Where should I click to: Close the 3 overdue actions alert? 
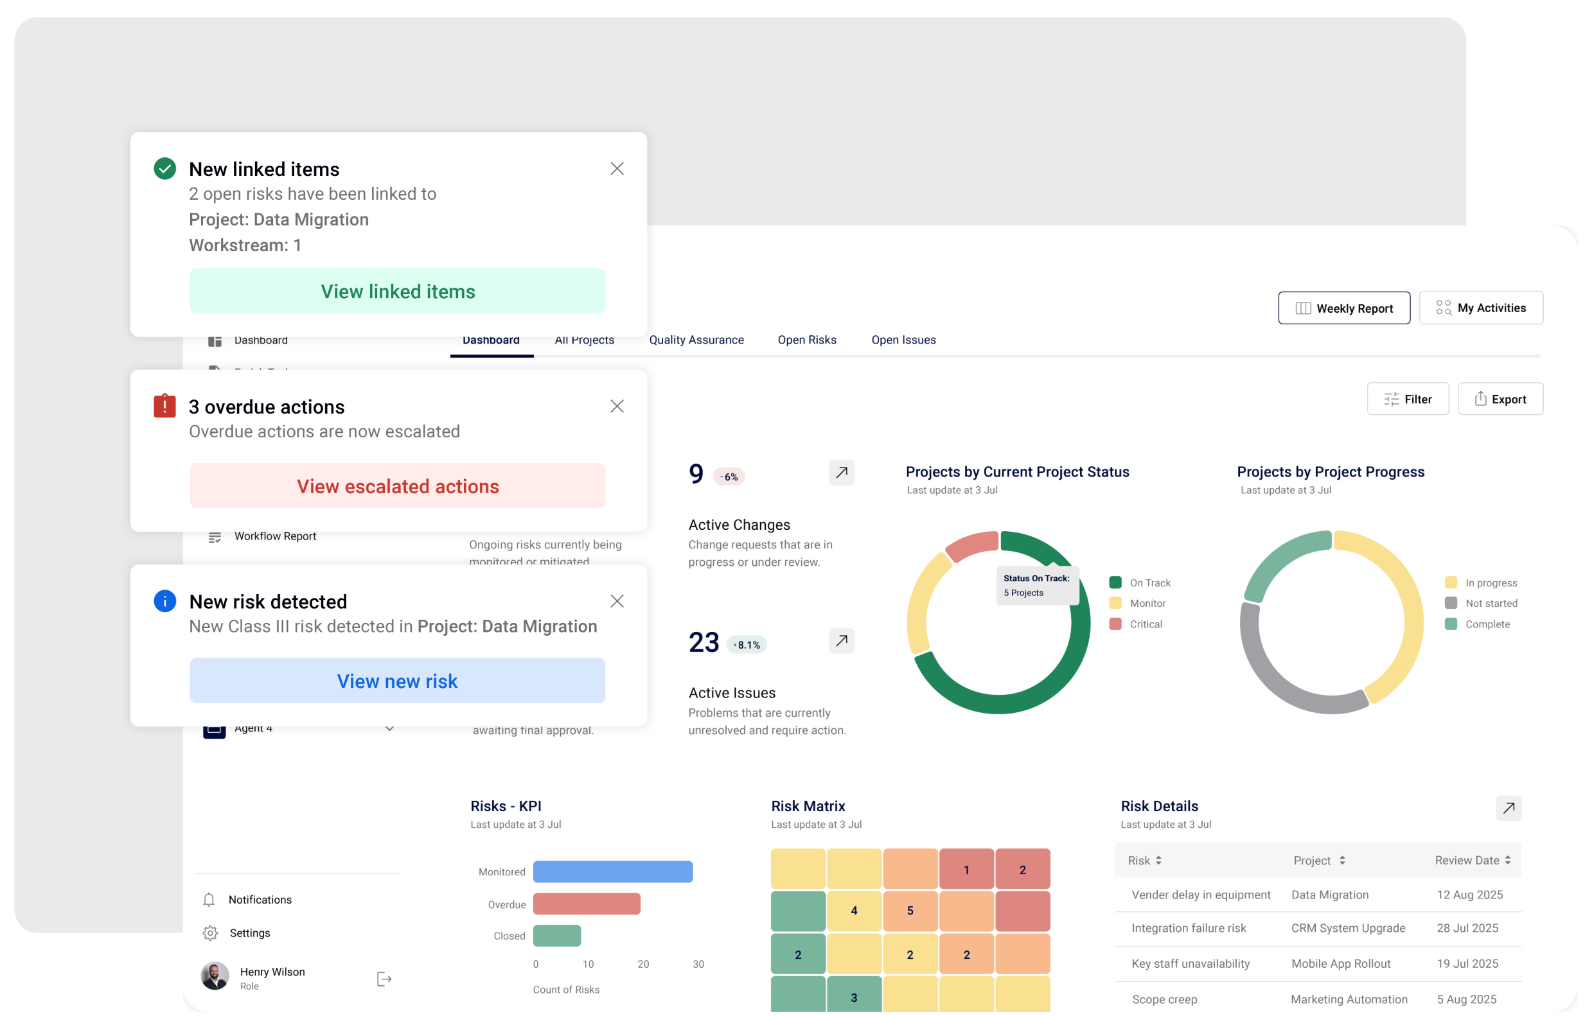(x=617, y=407)
